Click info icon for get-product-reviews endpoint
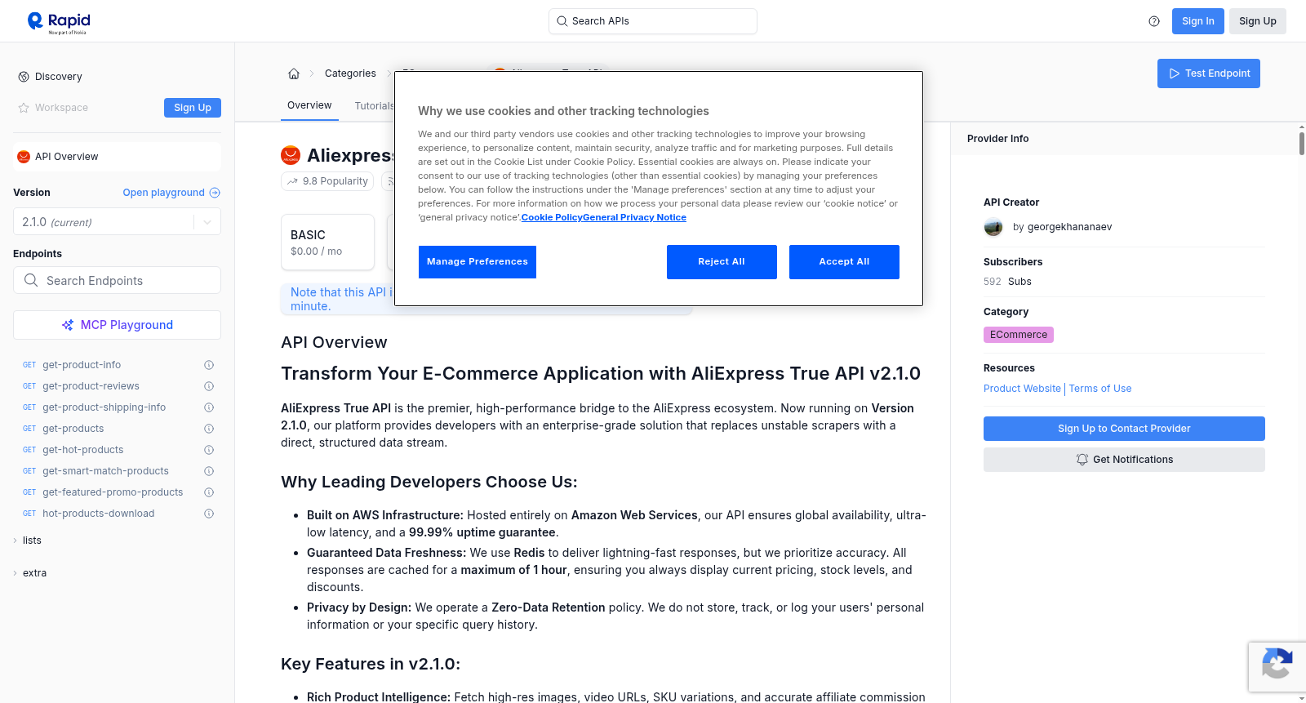The height and width of the screenshot is (703, 1306). pos(209,386)
